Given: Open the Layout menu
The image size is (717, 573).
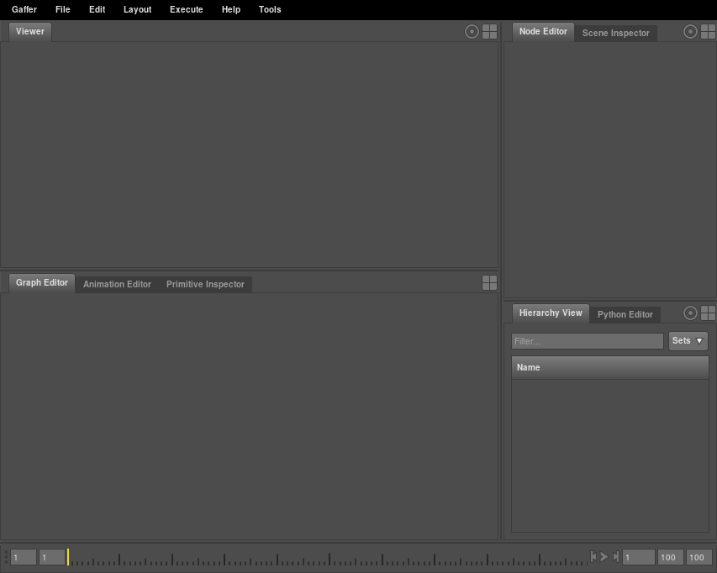Looking at the screenshot, I should pyautogui.click(x=137, y=10).
